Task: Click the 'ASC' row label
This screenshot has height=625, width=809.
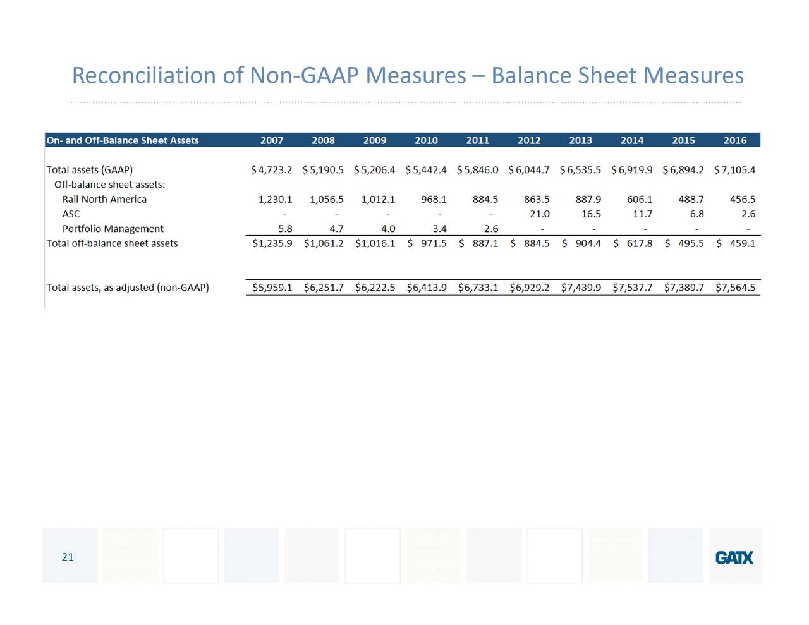Action: tap(71, 214)
